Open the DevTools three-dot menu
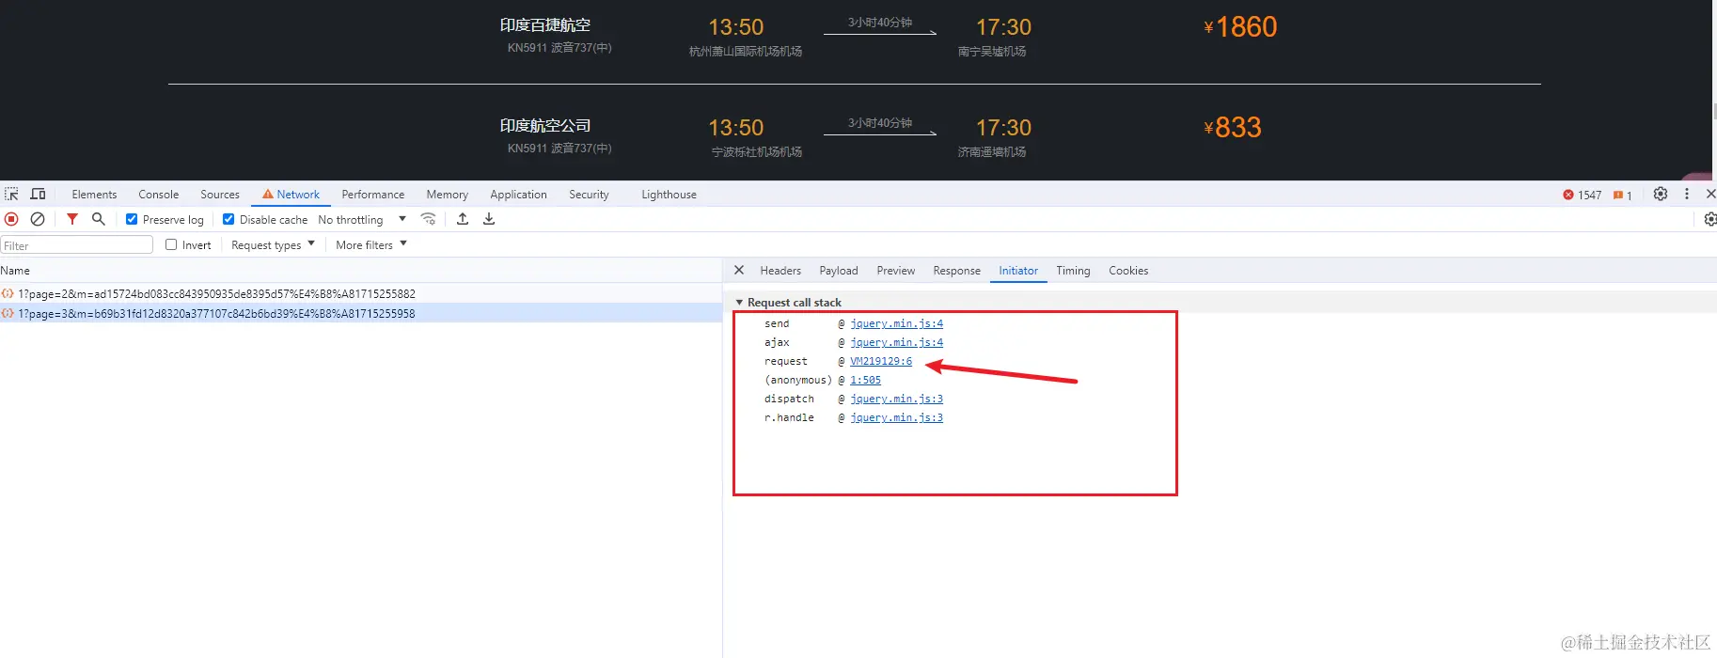1717x658 pixels. tap(1687, 194)
